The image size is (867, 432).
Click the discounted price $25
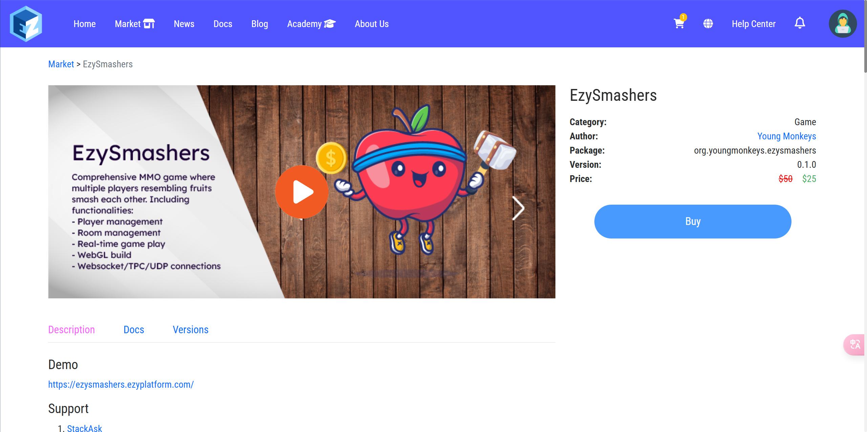pos(809,179)
